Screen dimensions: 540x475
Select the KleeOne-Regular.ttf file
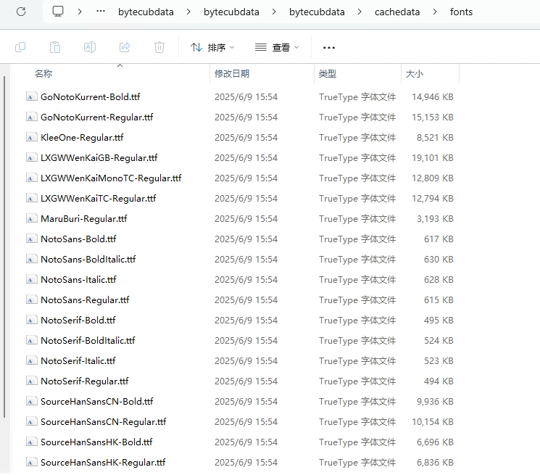pyautogui.click(x=82, y=137)
